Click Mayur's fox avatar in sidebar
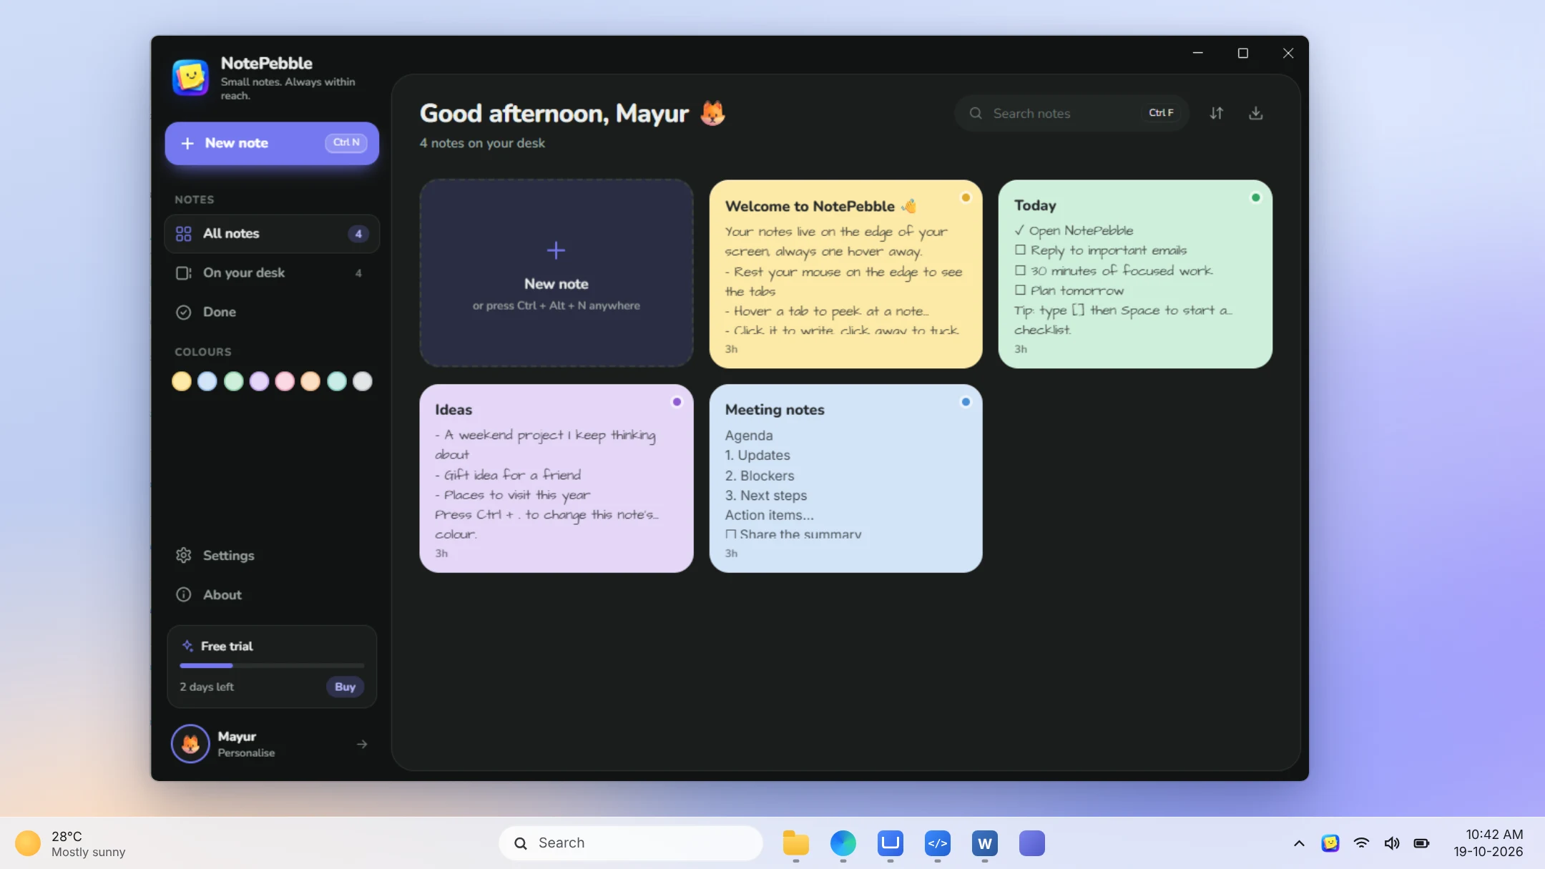 (190, 744)
